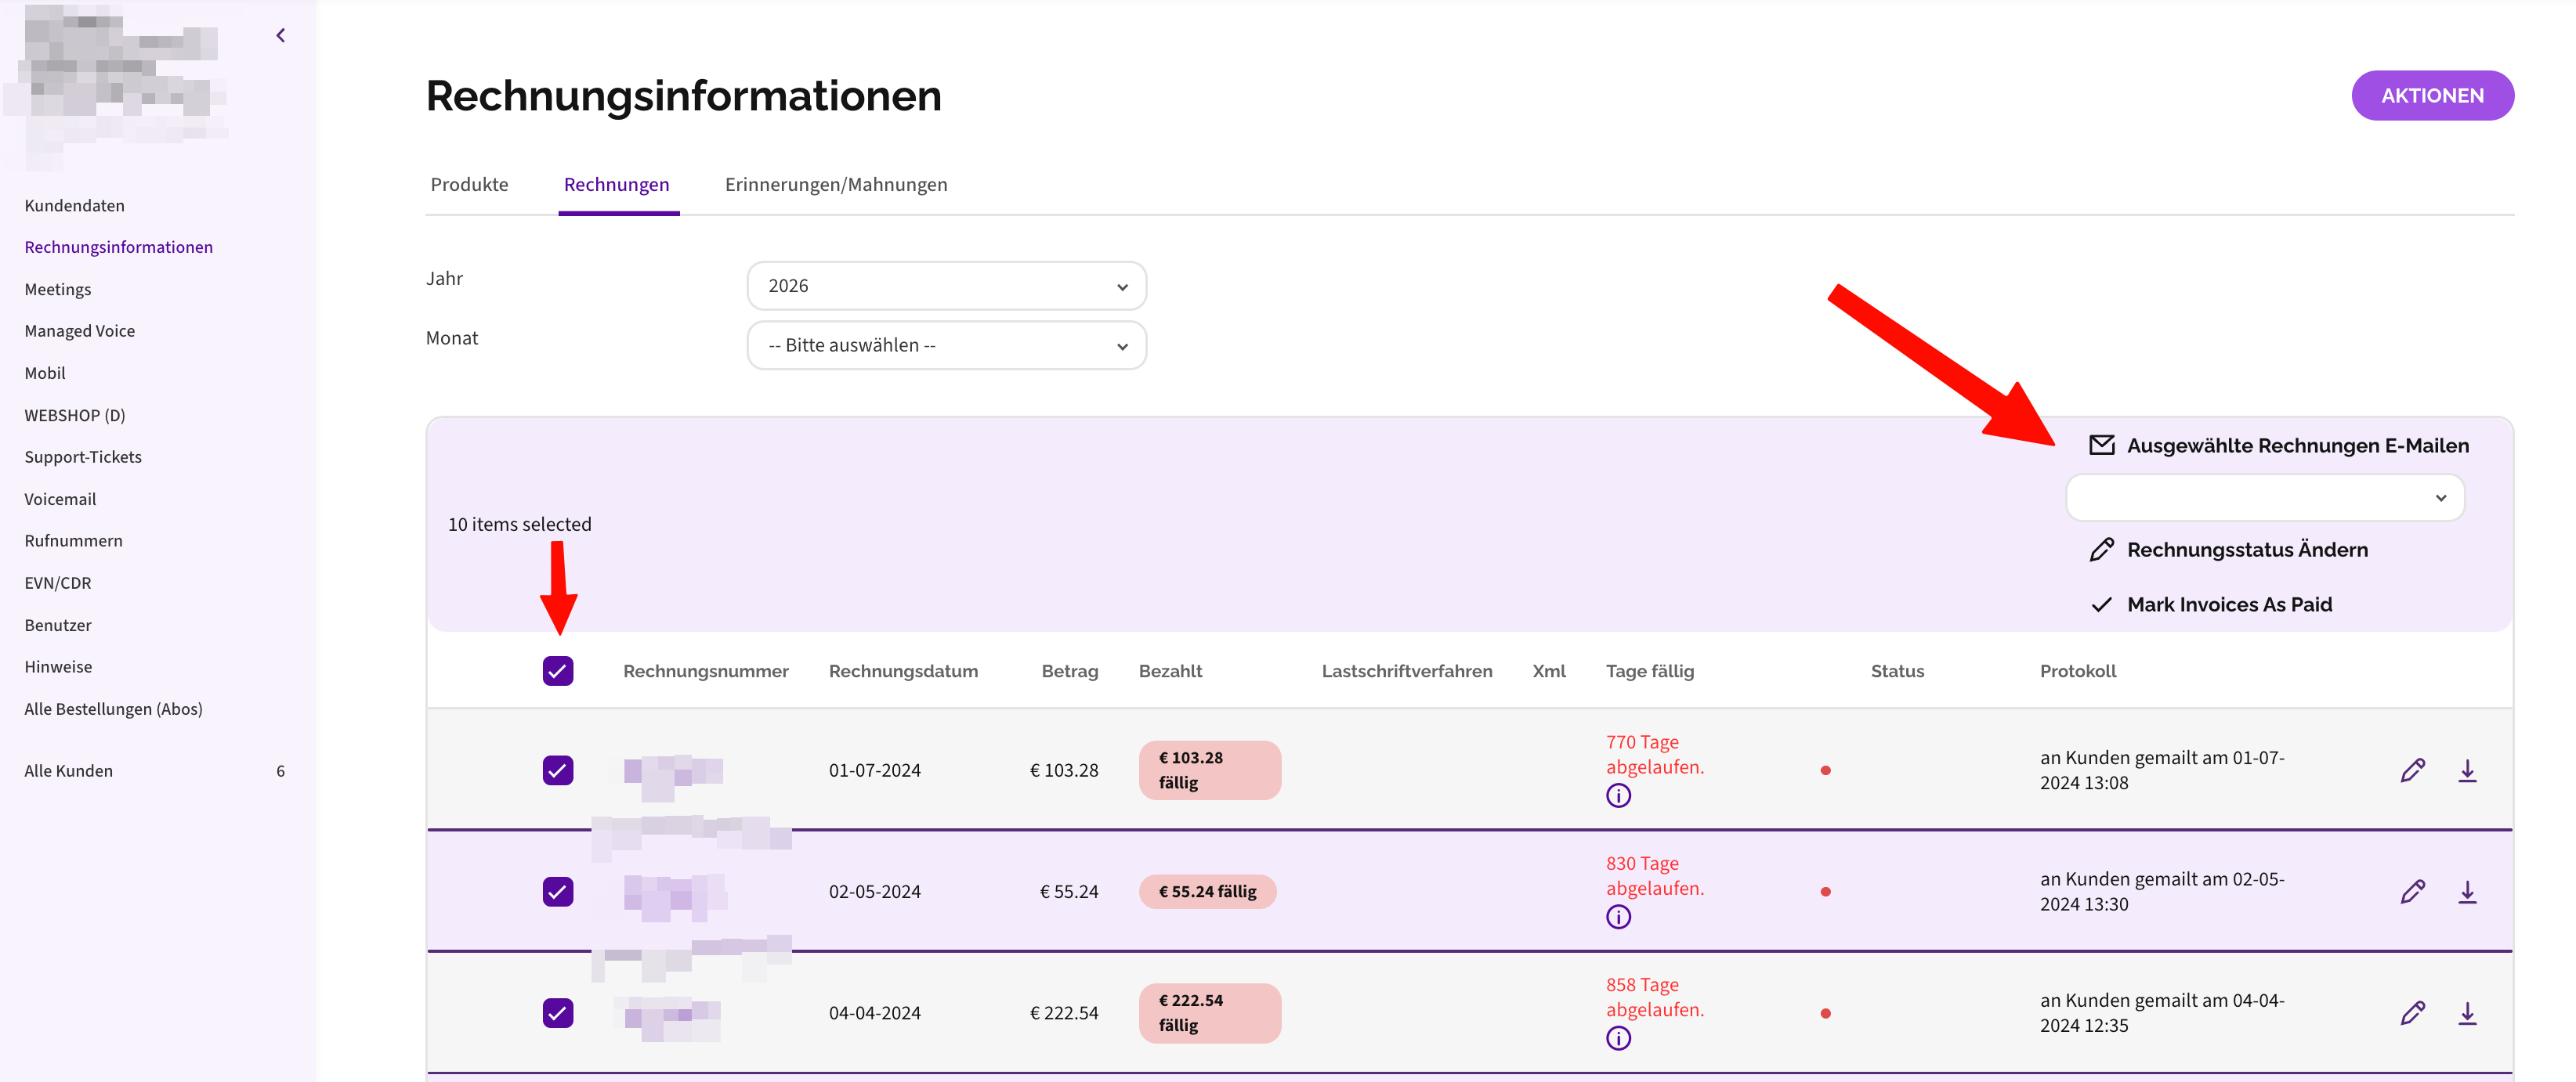Download the invoice dated 01-07-2024
Image resolution: width=2576 pixels, height=1082 pixels.
click(2467, 770)
